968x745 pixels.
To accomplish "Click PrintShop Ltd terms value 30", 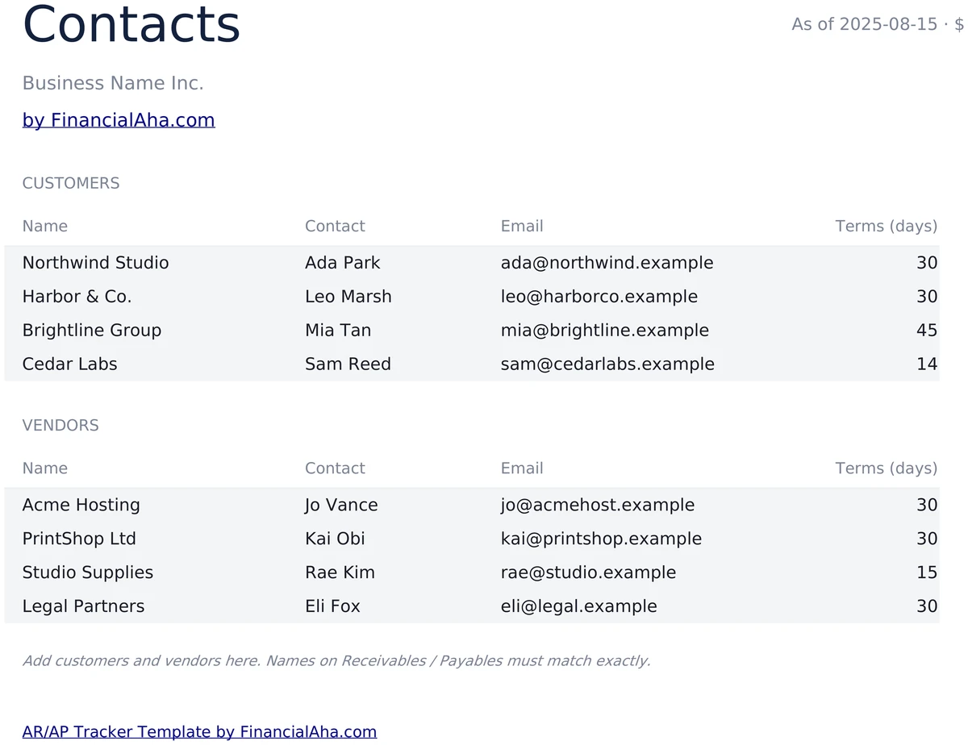I will click(927, 539).
